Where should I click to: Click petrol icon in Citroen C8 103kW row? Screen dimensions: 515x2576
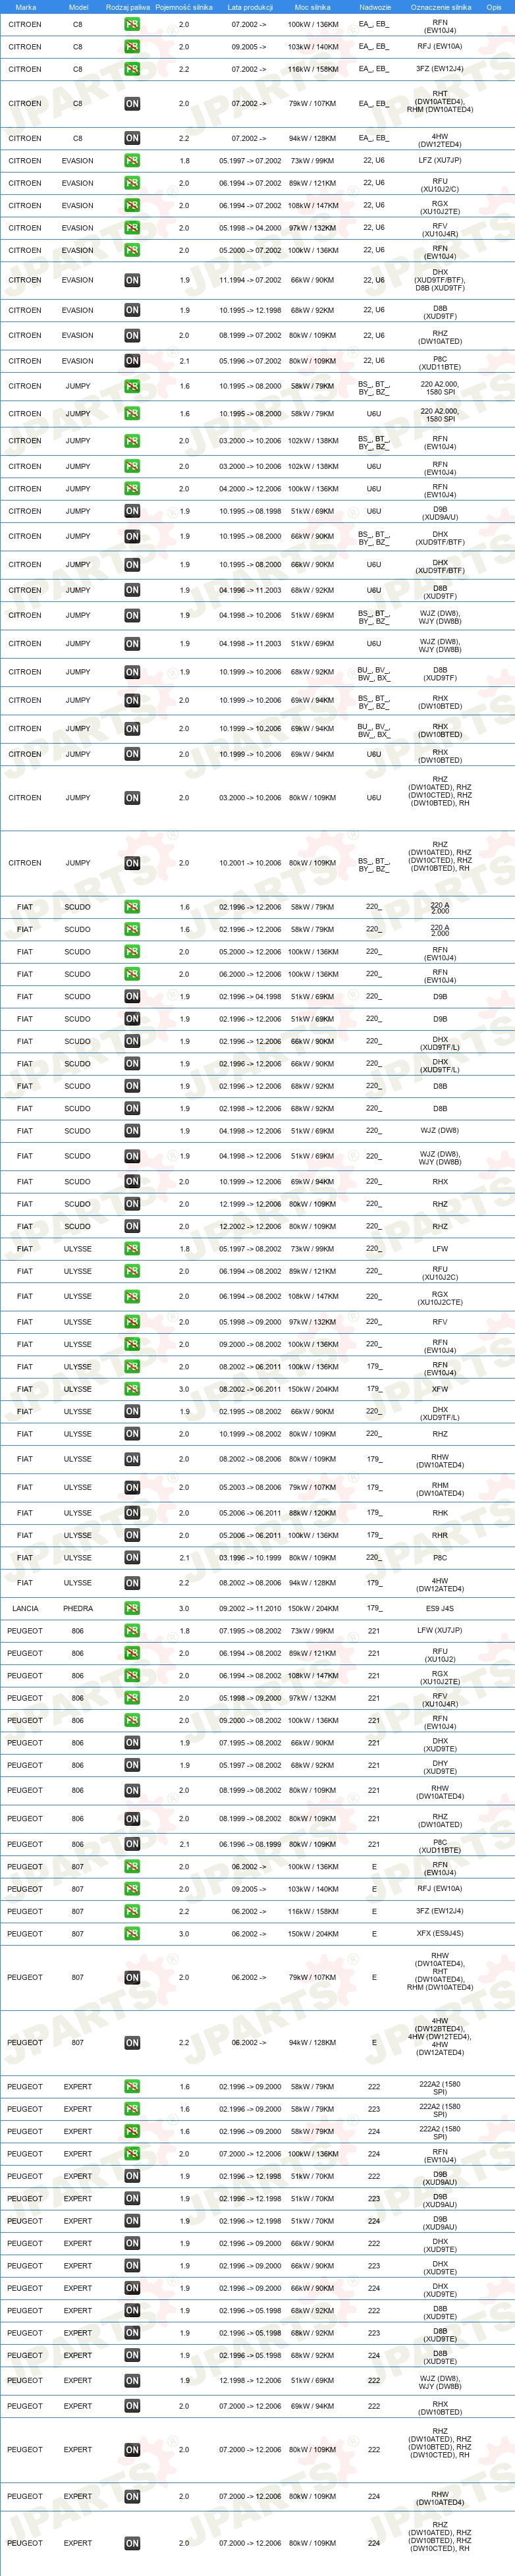click(132, 47)
